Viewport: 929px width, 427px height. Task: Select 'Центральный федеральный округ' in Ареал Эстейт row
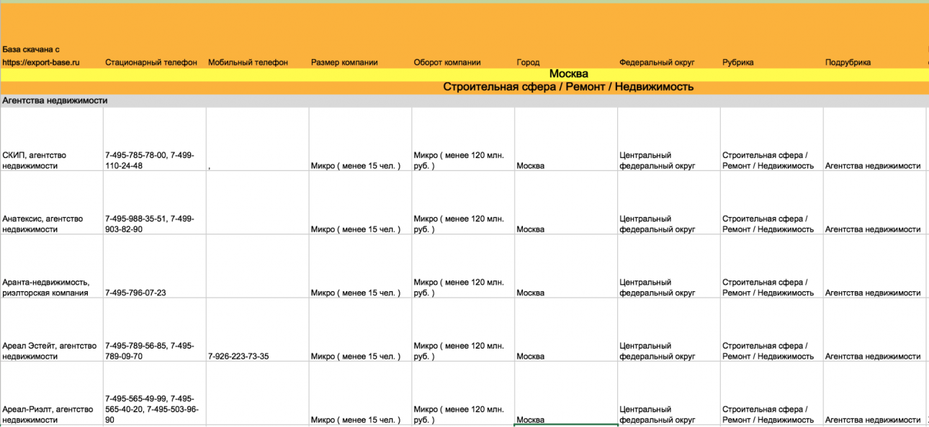[669, 330]
